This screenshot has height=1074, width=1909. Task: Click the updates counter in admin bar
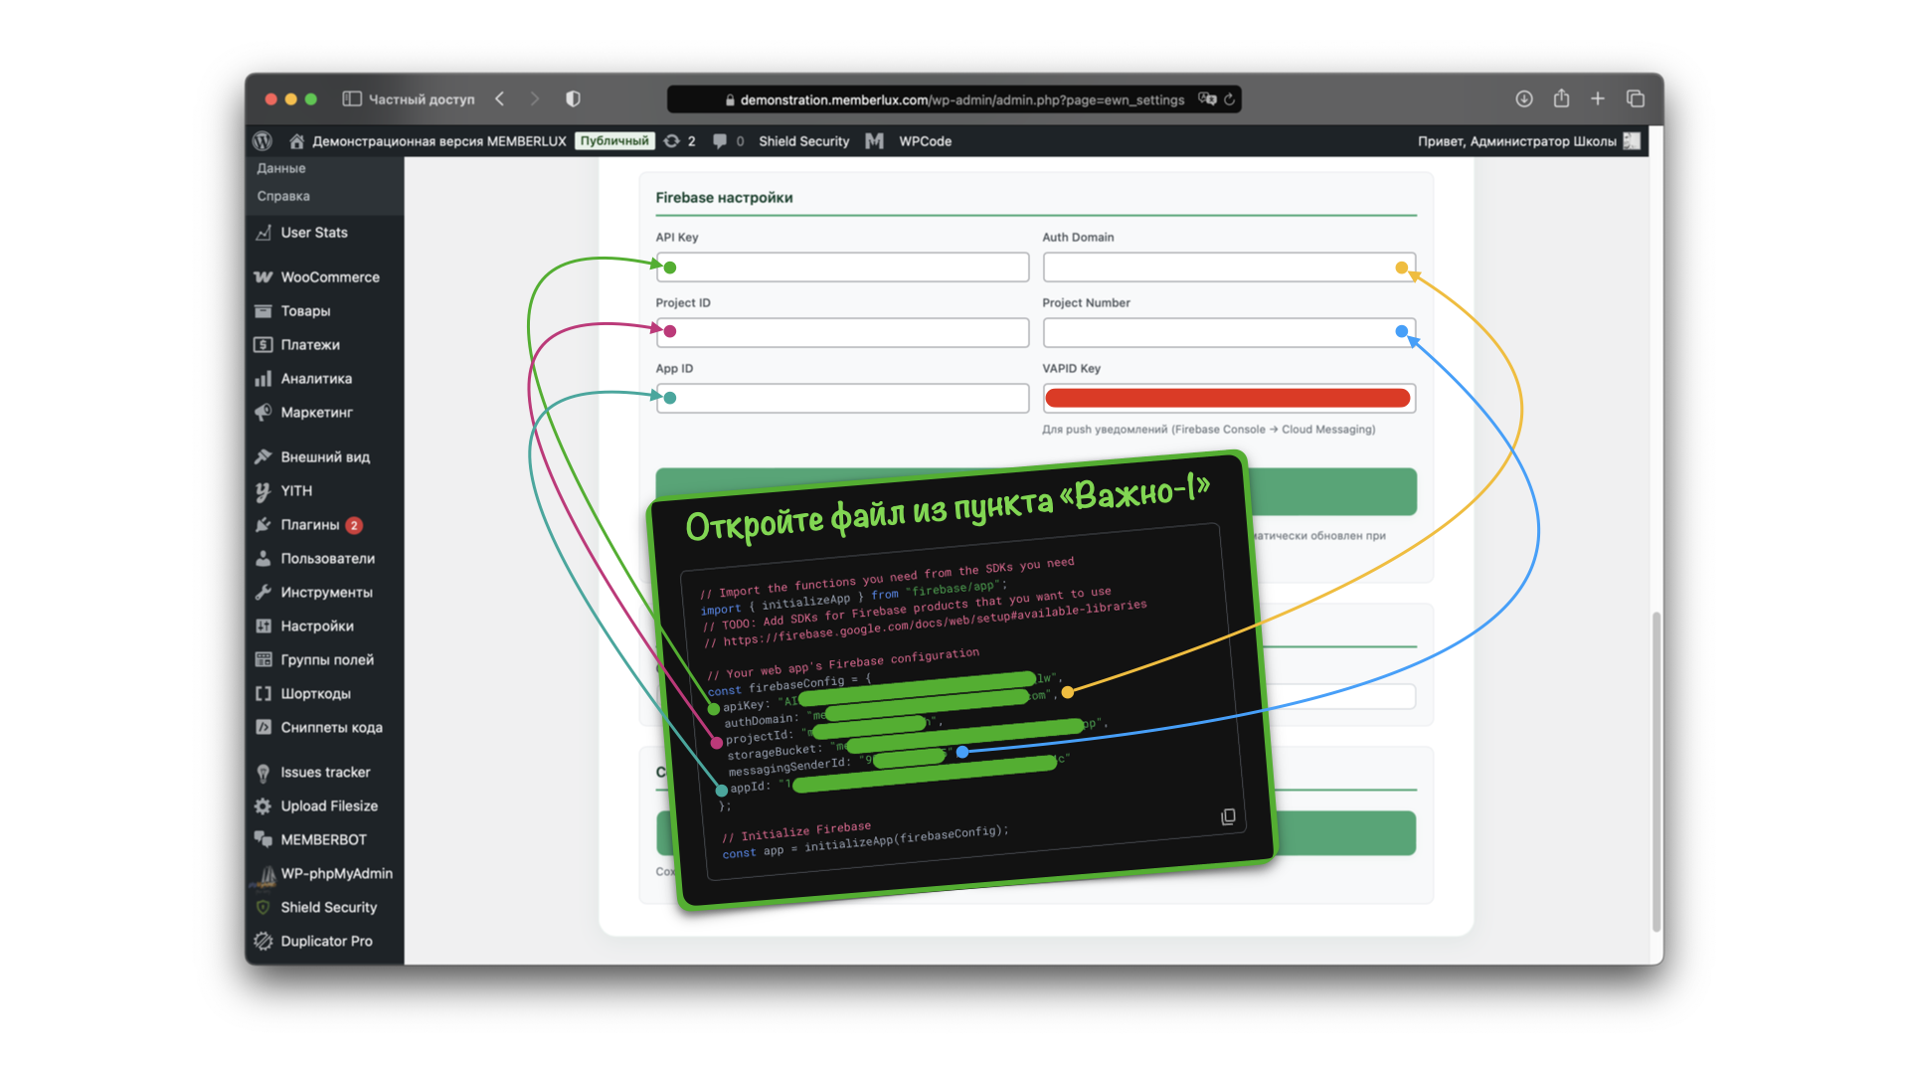680,141
